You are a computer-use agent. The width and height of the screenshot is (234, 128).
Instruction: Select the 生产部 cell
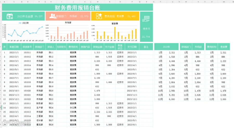40,107
